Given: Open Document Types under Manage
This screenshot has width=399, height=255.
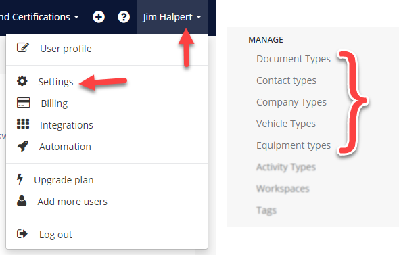Looking at the screenshot, I should (x=294, y=59).
